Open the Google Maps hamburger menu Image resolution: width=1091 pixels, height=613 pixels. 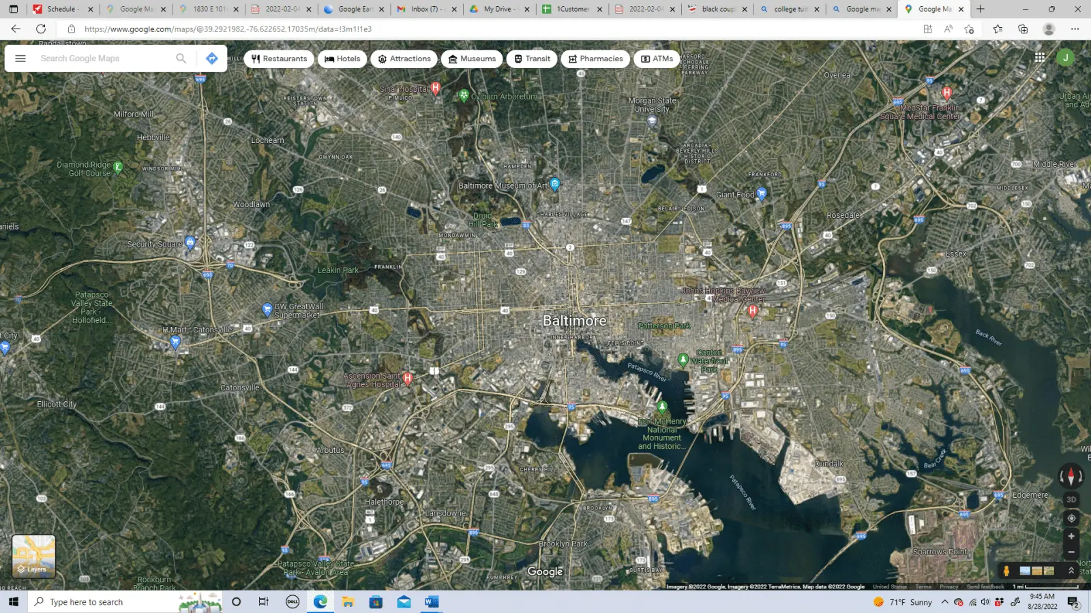[x=20, y=59]
